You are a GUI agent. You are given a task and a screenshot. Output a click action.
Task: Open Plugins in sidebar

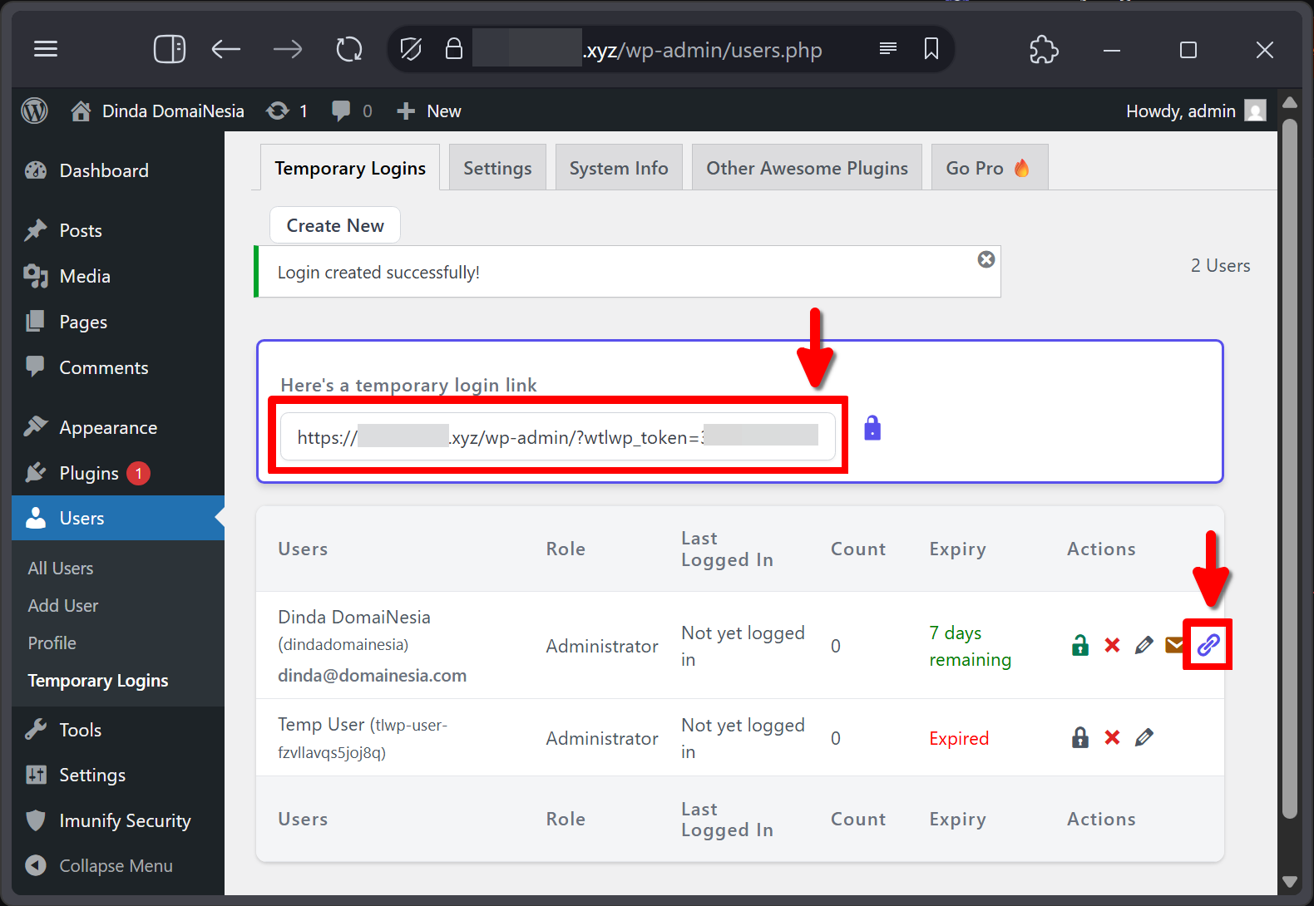pyautogui.click(x=118, y=473)
